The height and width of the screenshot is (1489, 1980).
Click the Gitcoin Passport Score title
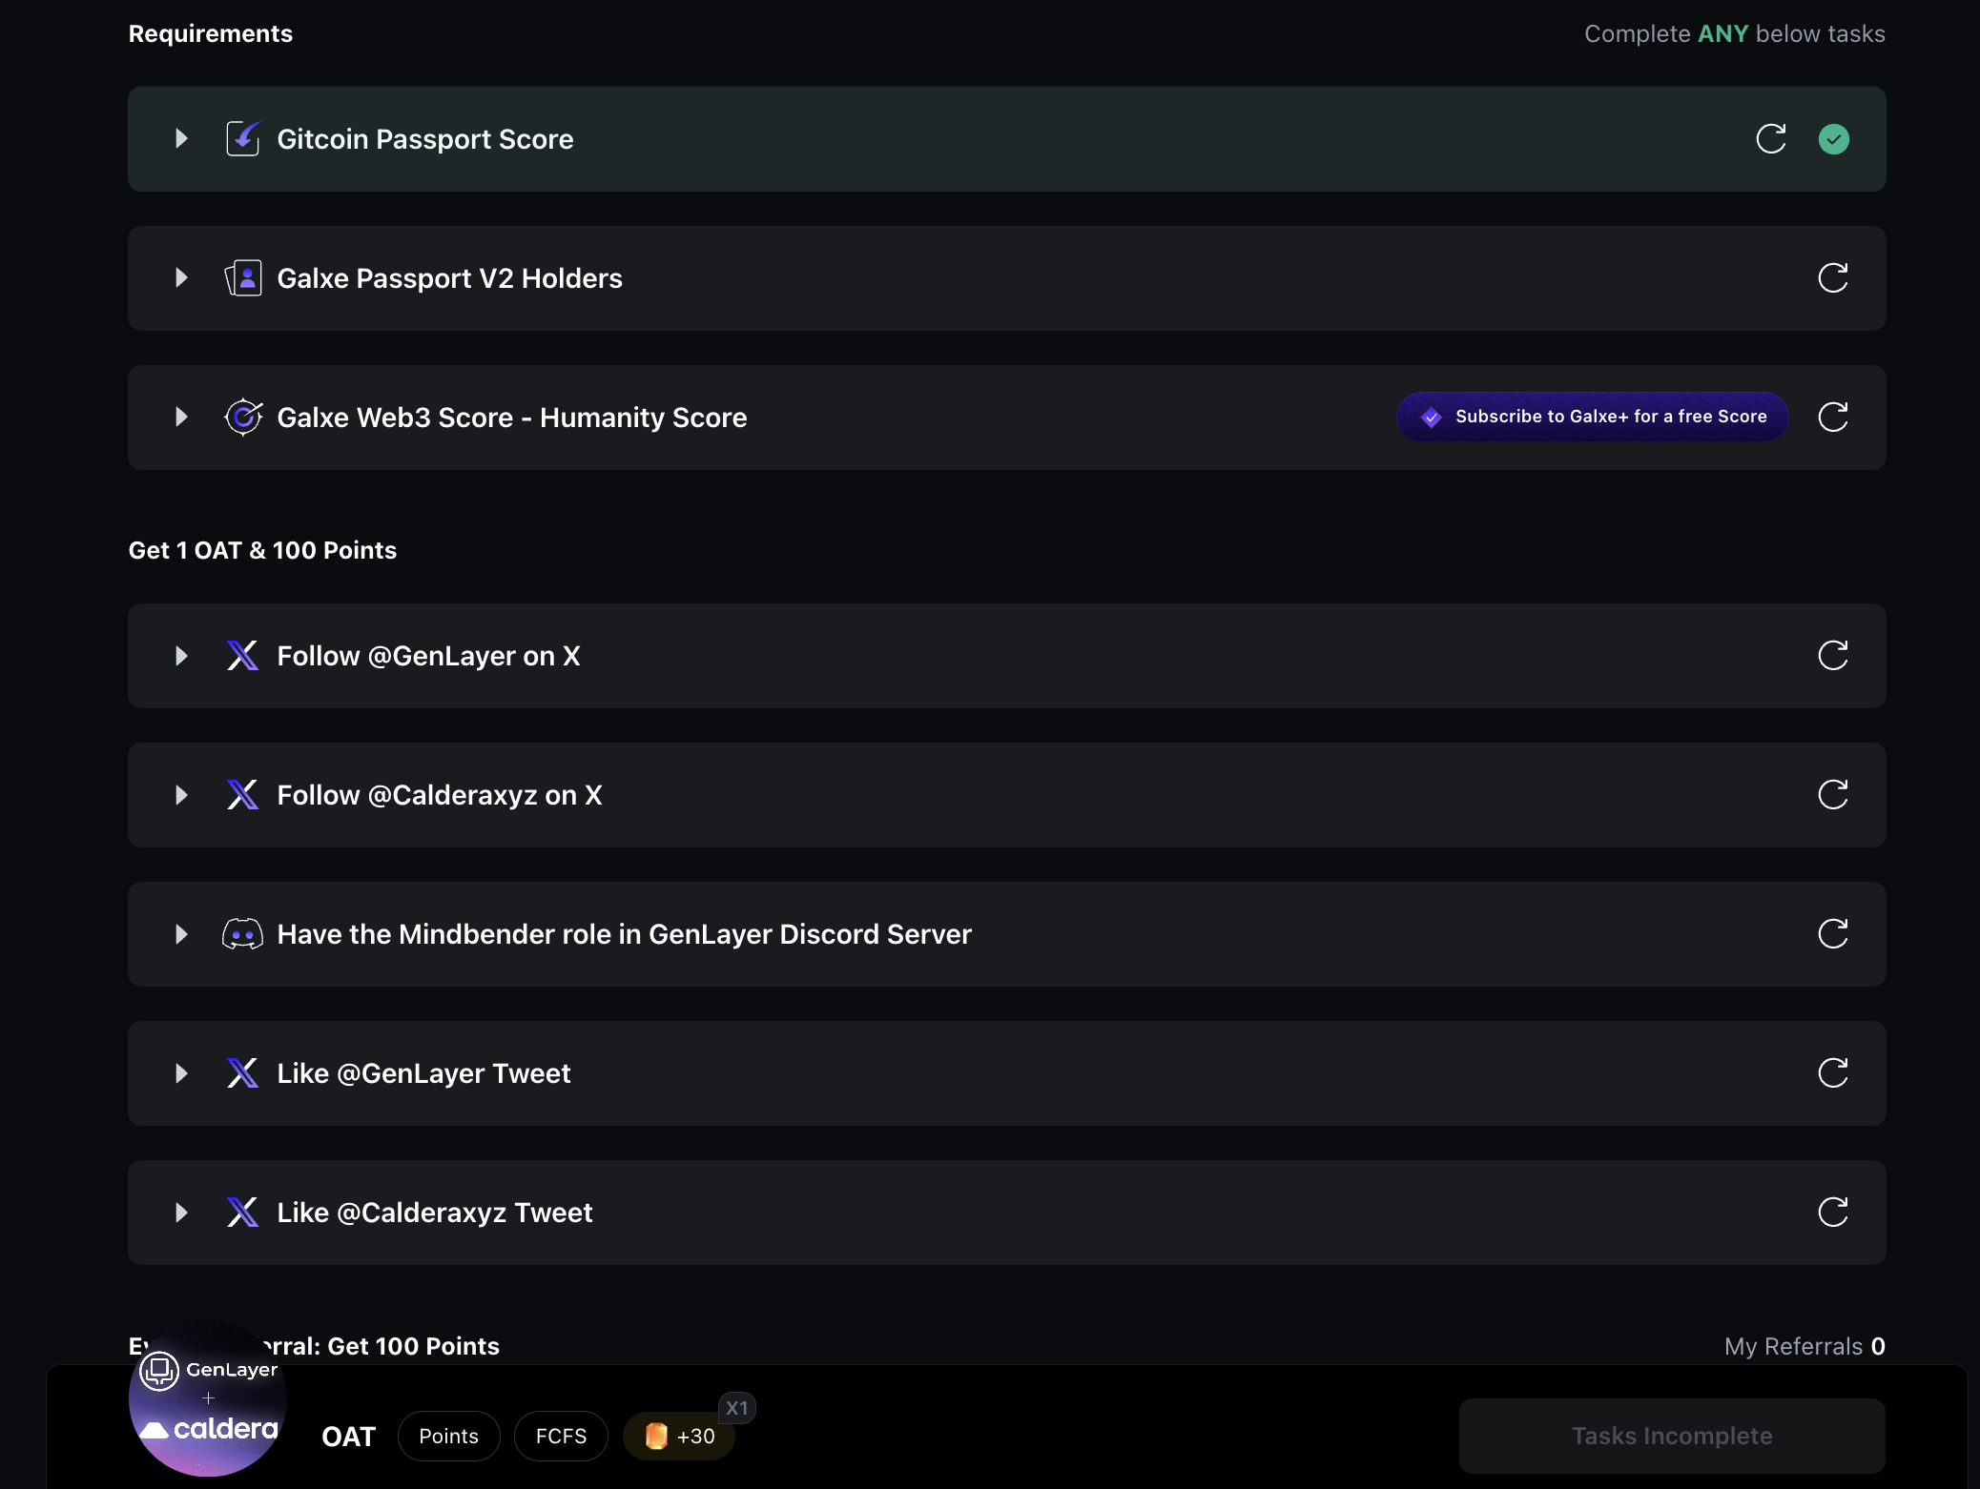(x=425, y=139)
